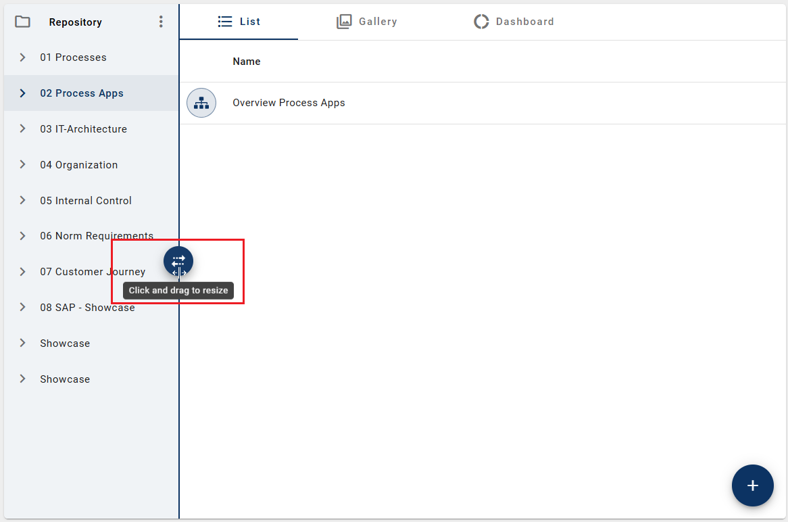
Task: Open the Overview Process Apps entry
Action: point(289,103)
